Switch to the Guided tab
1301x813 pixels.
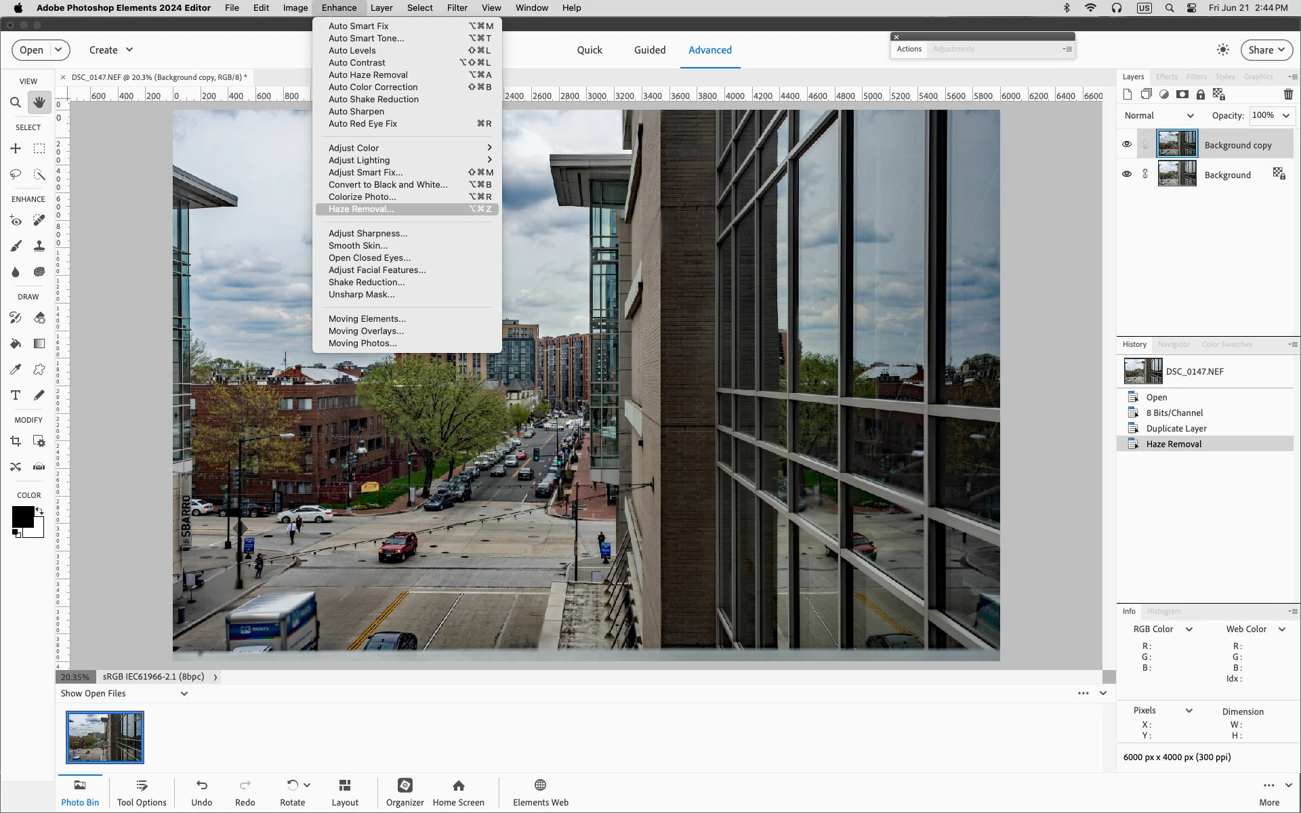click(649, 50)
